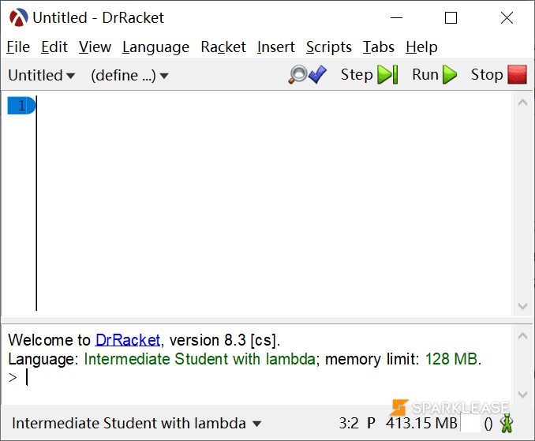535x441 pixels.
Task: Open the Racket menu
Action: coord(223,47)
